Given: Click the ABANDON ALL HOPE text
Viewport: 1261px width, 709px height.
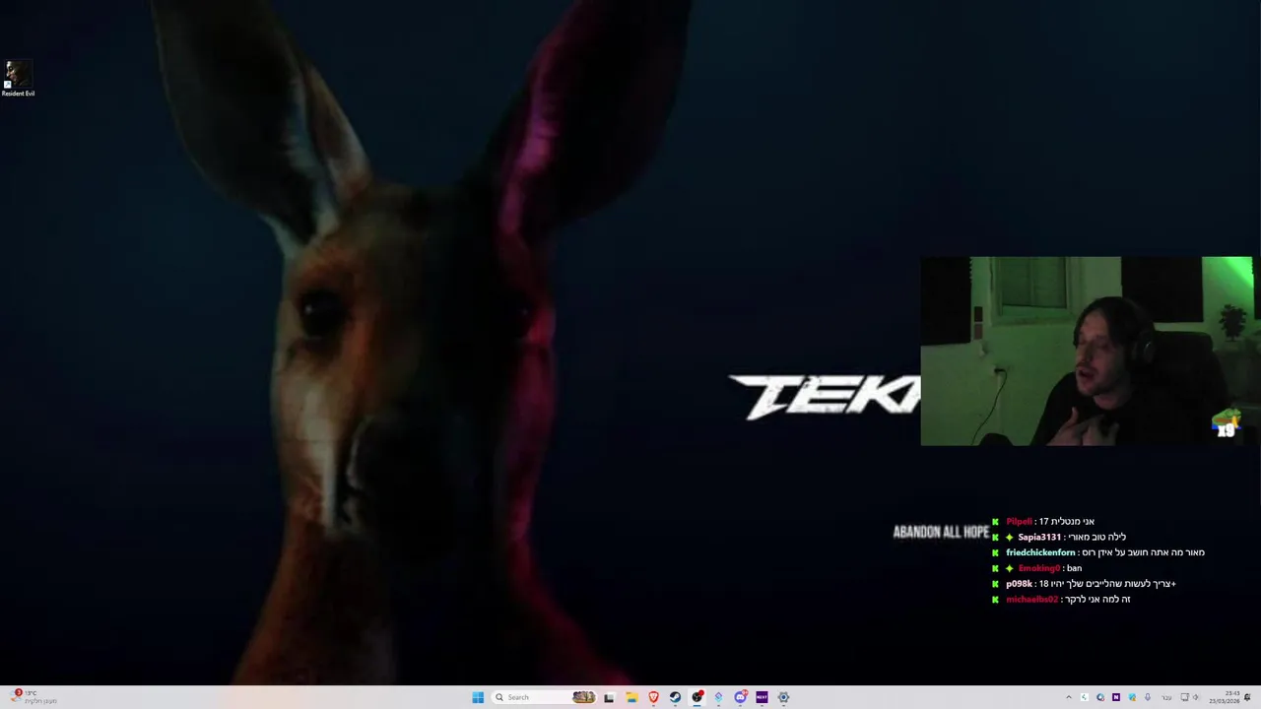Looking at the screenshot, I should (941, 532).
